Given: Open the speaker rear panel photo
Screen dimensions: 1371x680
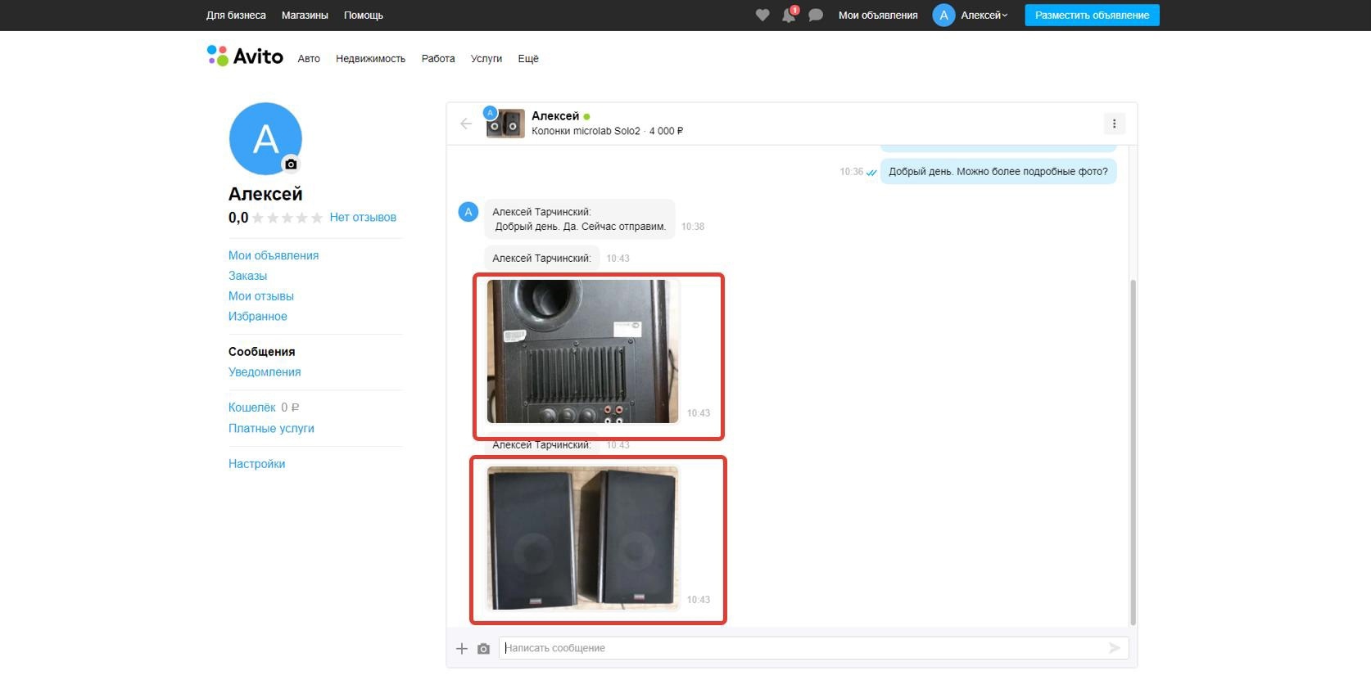Looking at the screenshot, I should [582, 352].
